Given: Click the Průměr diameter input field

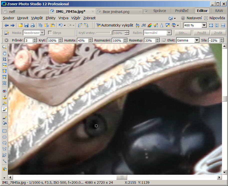Looking at the screenshot, I should click(28, 40).
